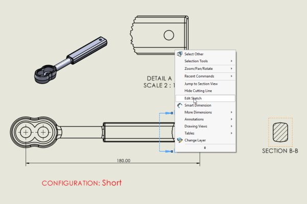Image resolution: width=307 pixels, height=204 pixels.
Task: Expand the Recent Commands submenu arrow
Action: [231, 76]
